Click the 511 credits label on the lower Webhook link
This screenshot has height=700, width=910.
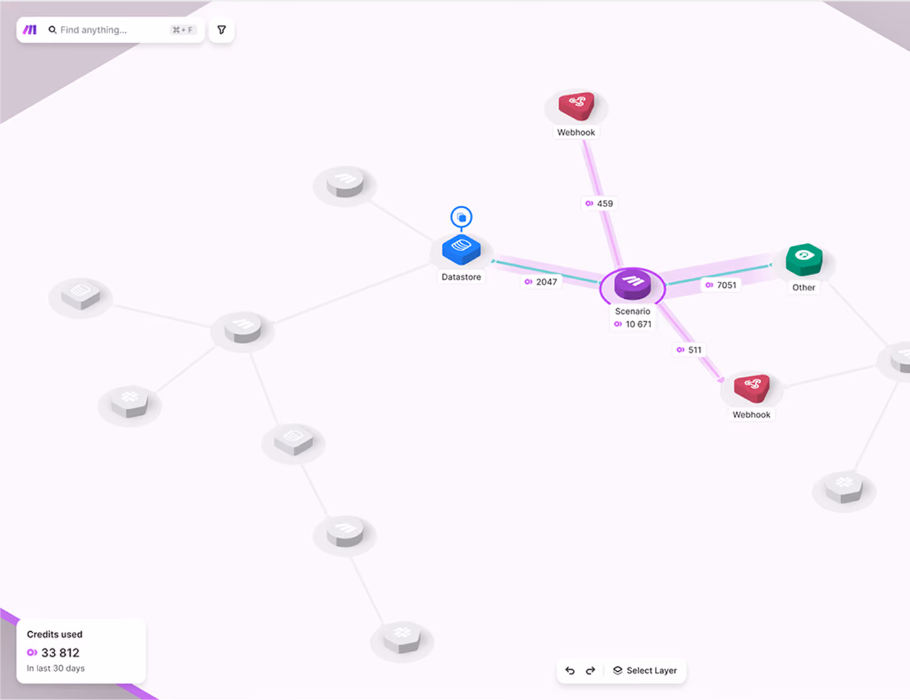click(x=689, y=350)
